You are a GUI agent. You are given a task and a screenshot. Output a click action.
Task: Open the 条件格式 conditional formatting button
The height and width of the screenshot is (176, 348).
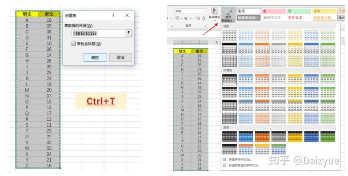pyautogui.click(x=214, y=15)
